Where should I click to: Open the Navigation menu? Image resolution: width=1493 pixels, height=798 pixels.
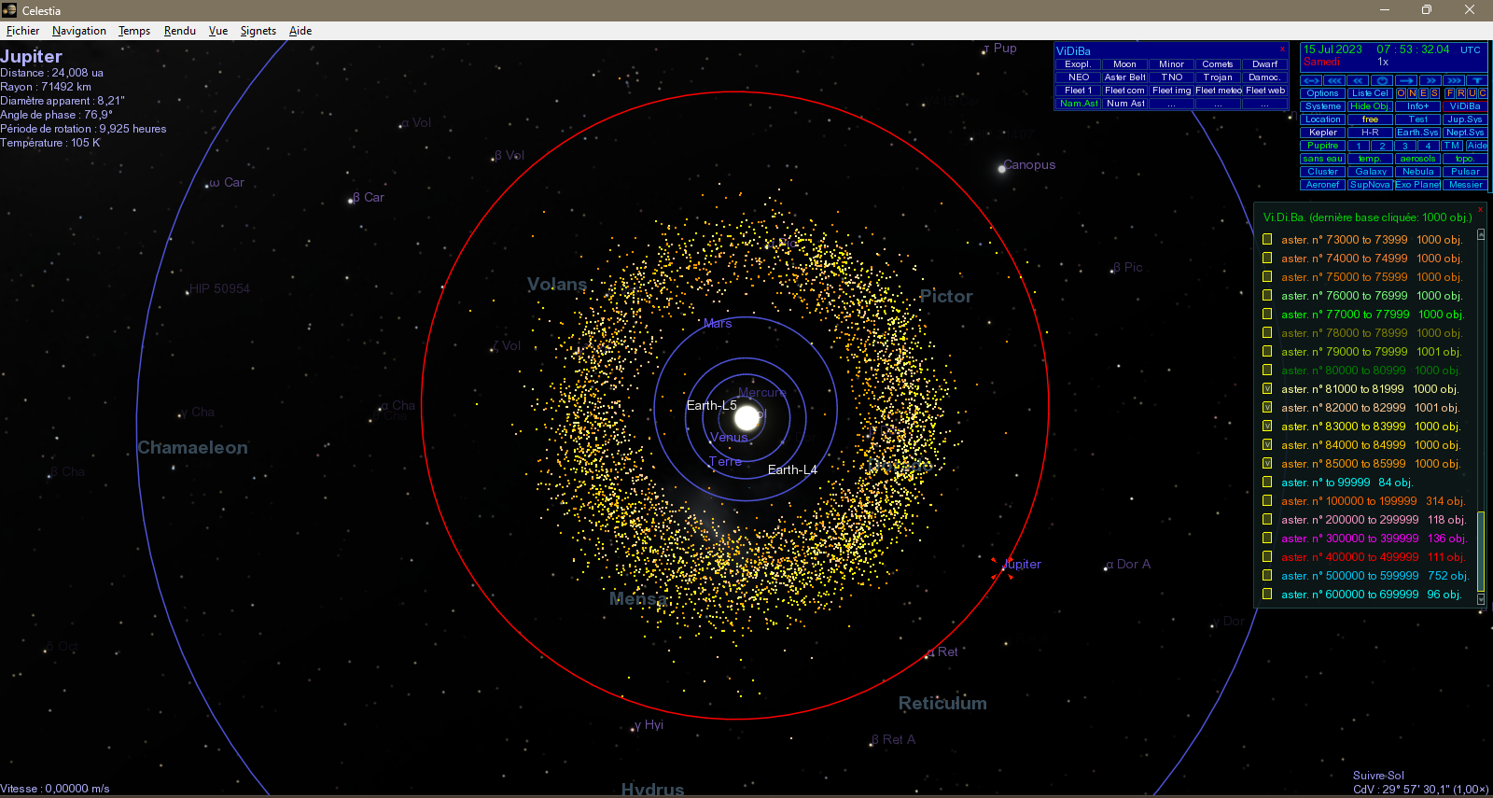[79, 31]
